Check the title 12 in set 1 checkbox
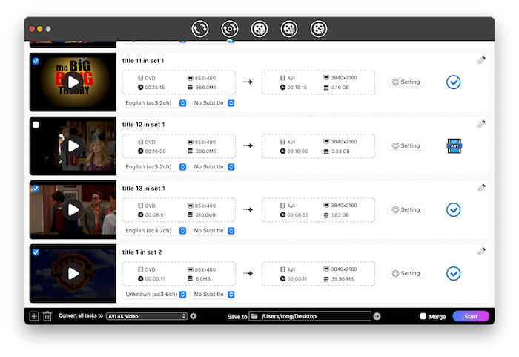The image size is (519, 357). coord(36,125)
